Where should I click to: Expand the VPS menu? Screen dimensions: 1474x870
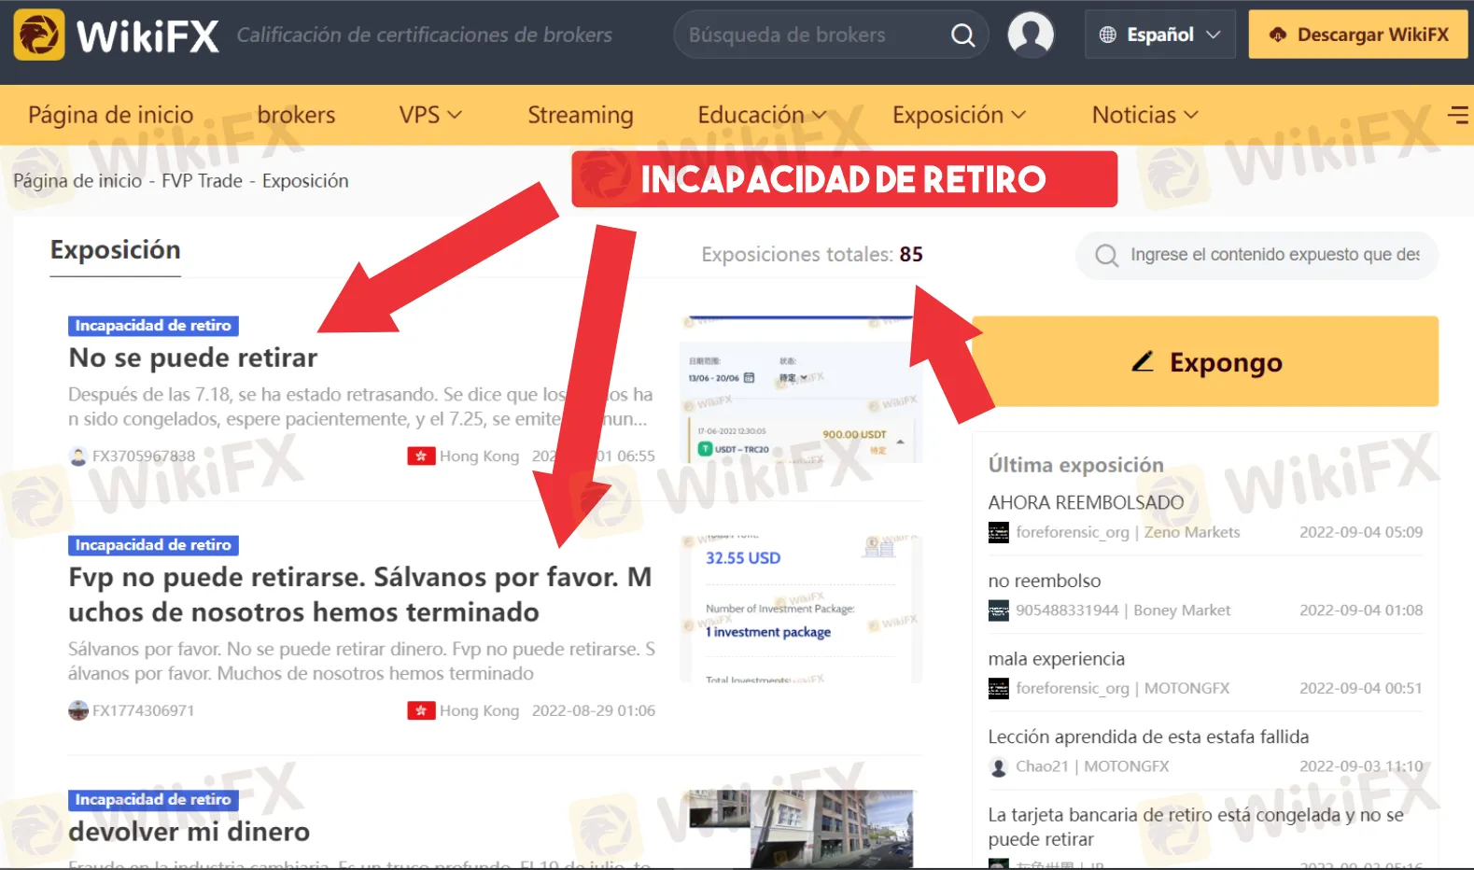[x=430, y=115]
